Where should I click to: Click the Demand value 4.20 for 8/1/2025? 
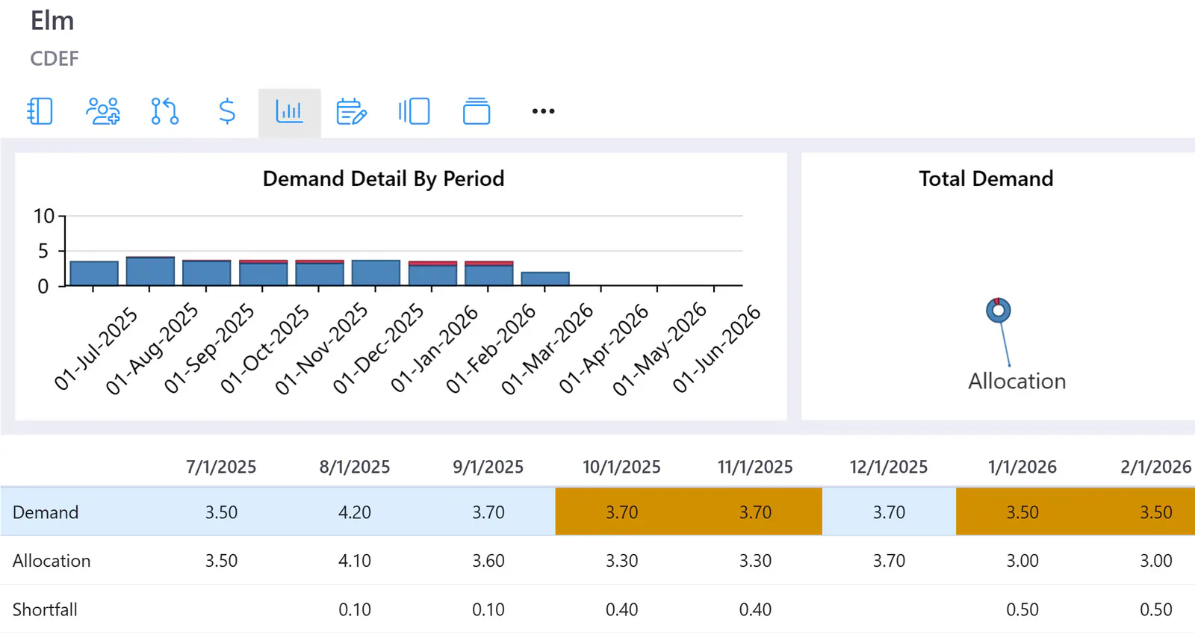point(355,512)
